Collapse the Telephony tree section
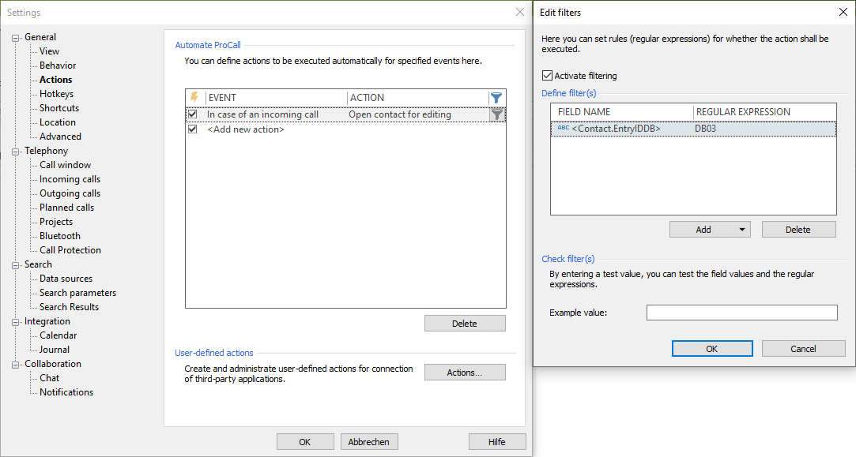This screenshot has height=457, width=856. [x=16, y=151]
